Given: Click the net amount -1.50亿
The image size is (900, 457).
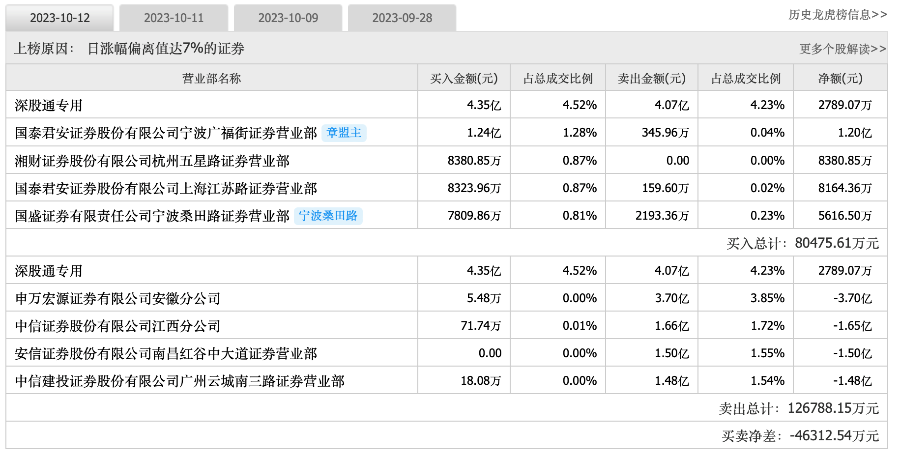Looking at the screenshot, I should (x=853, y=353).
